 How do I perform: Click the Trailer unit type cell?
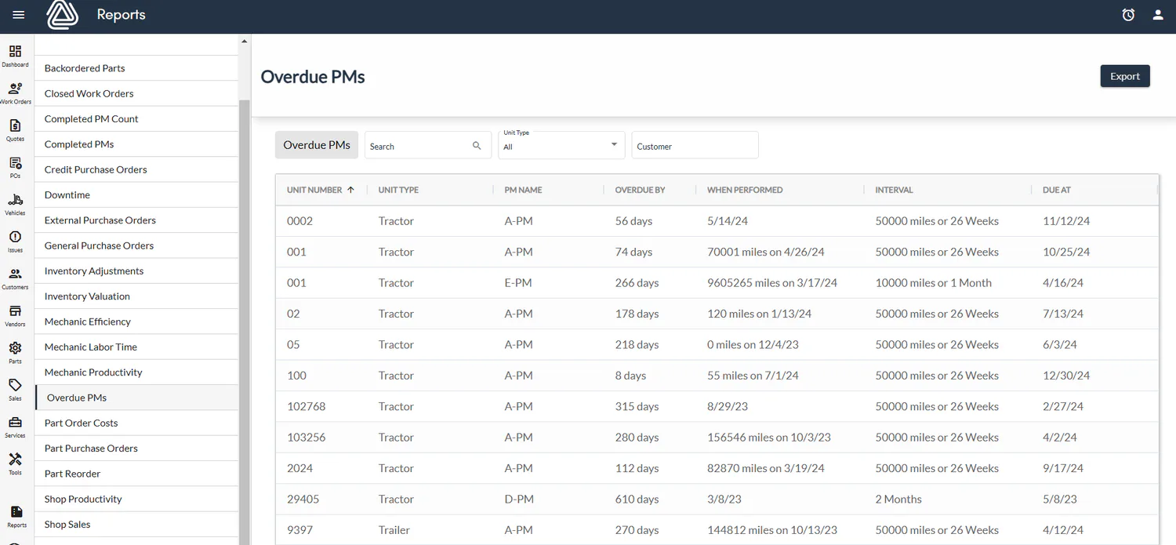click(x=394, y=530)
